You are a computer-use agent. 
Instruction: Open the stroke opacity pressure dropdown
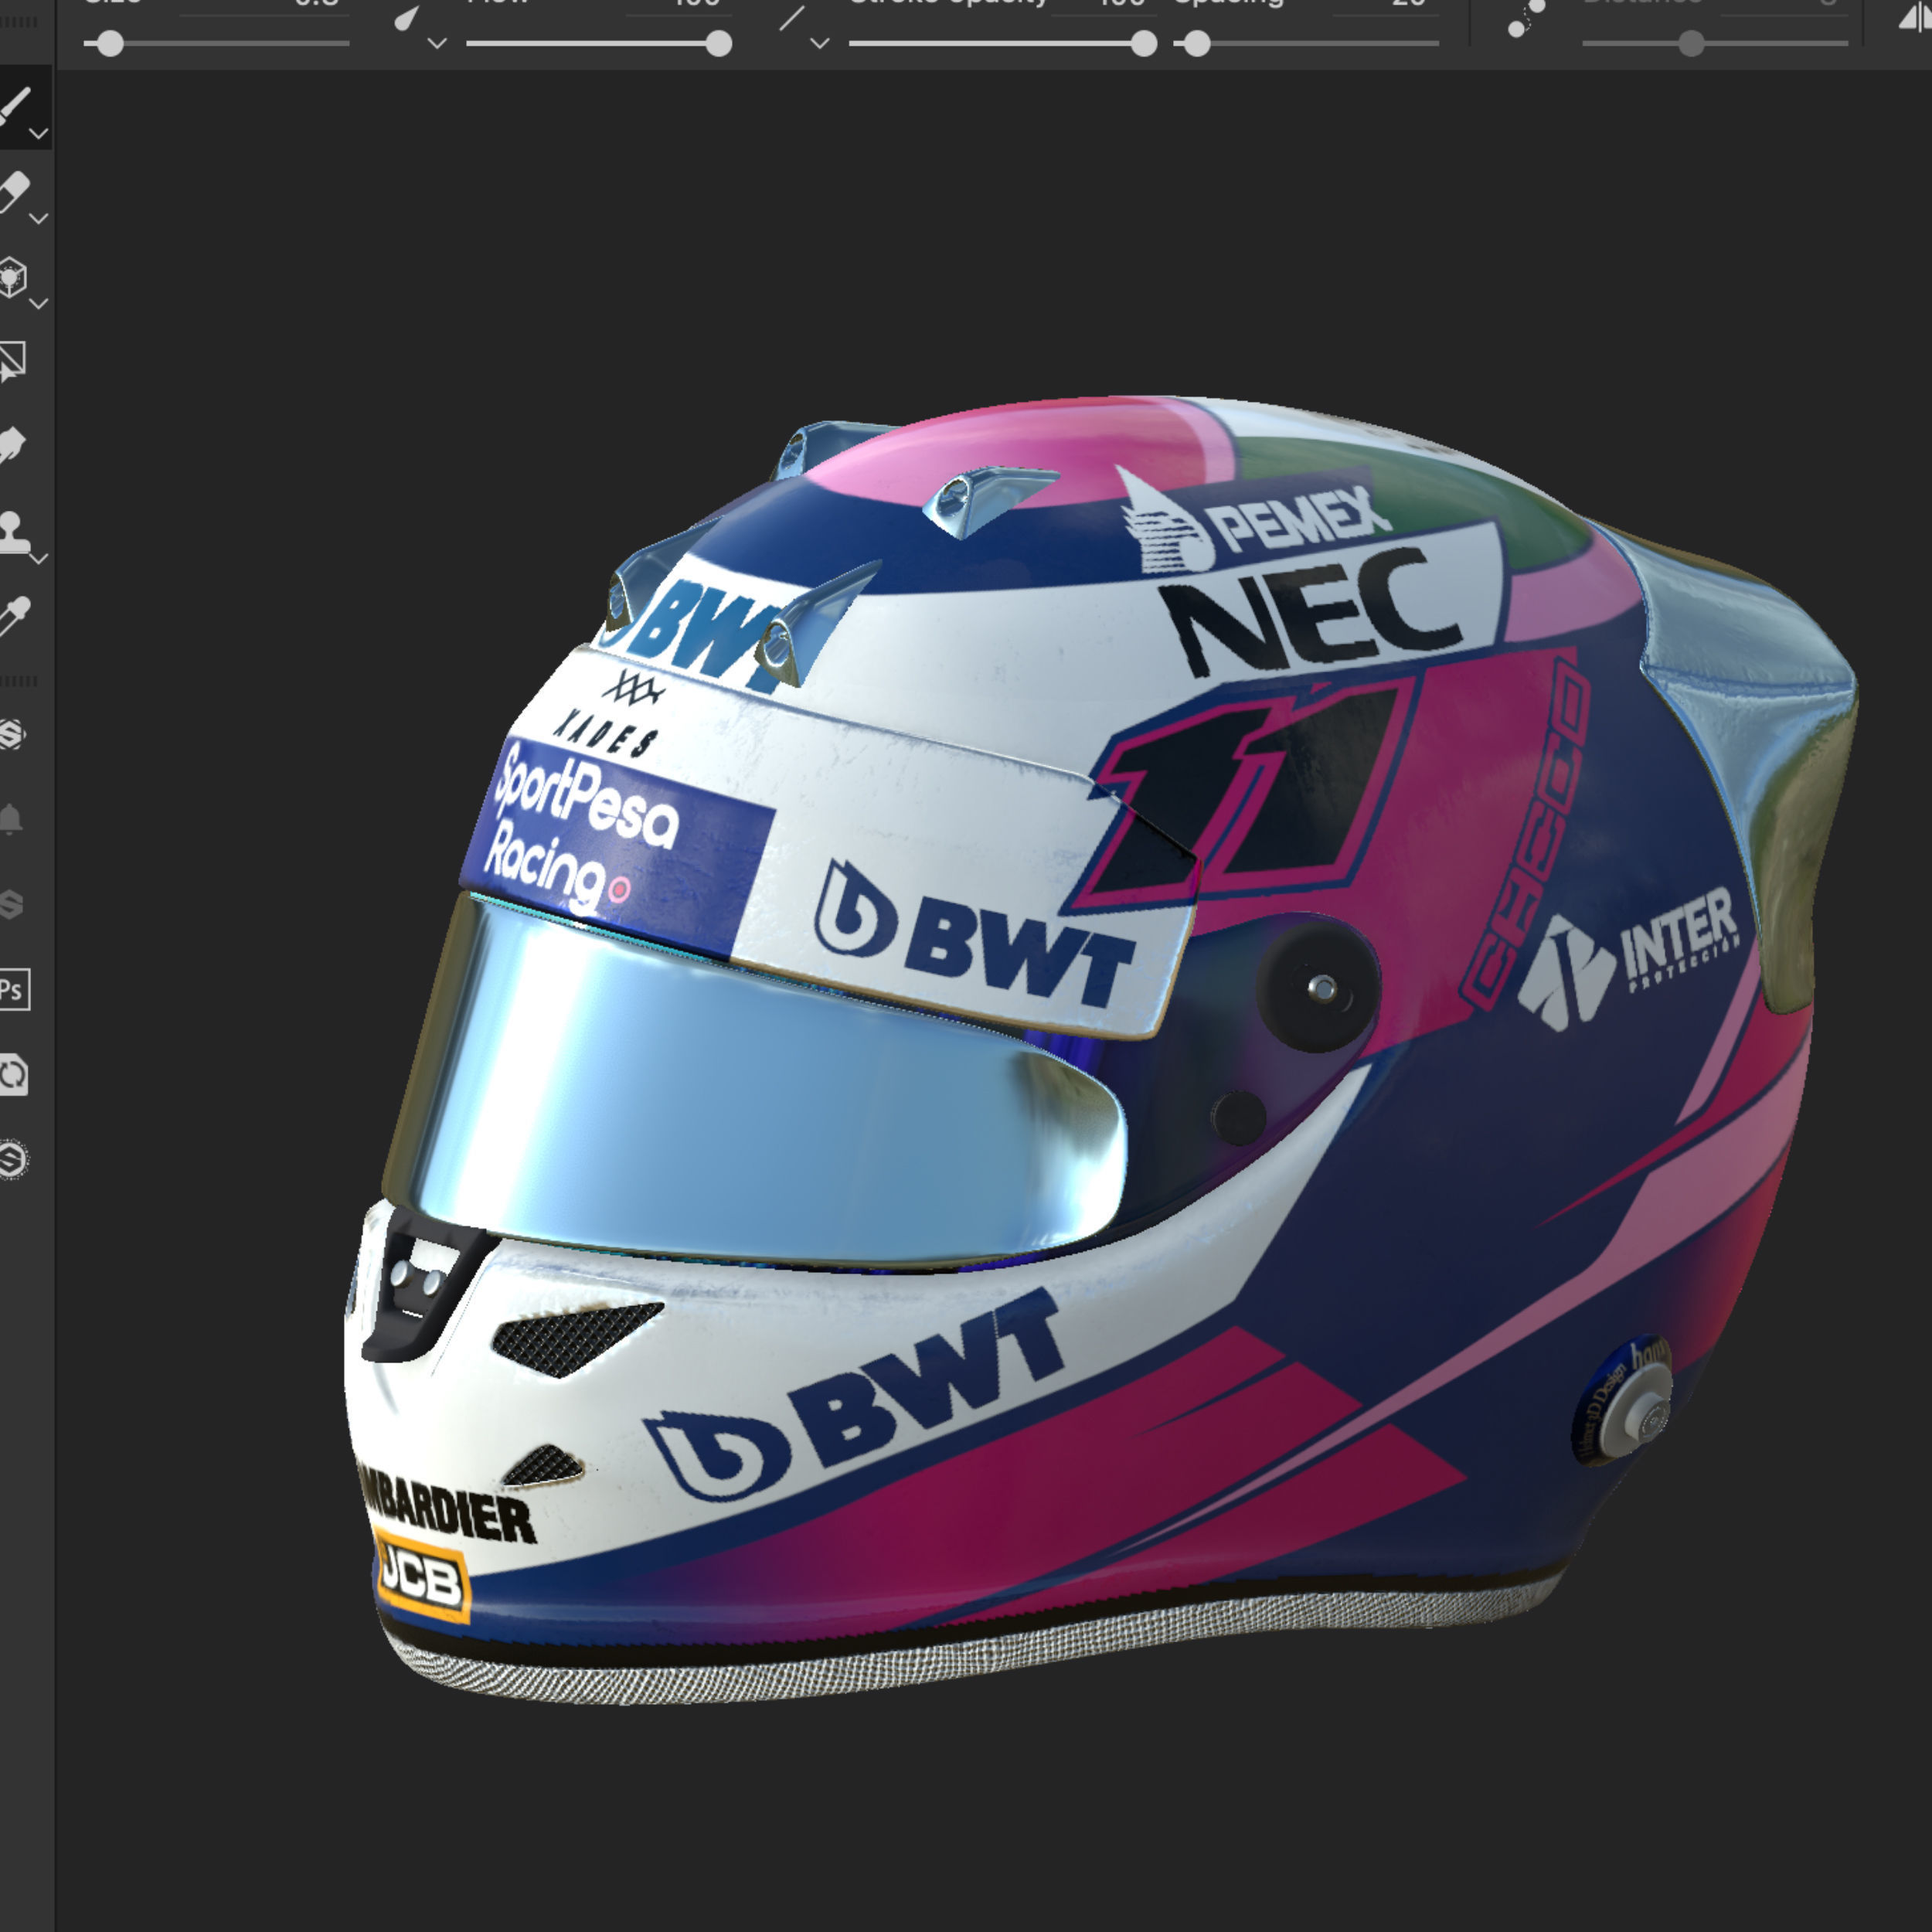(x=820, y=44)
